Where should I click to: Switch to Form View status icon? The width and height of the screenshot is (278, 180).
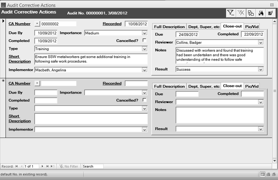pos(263,174)
